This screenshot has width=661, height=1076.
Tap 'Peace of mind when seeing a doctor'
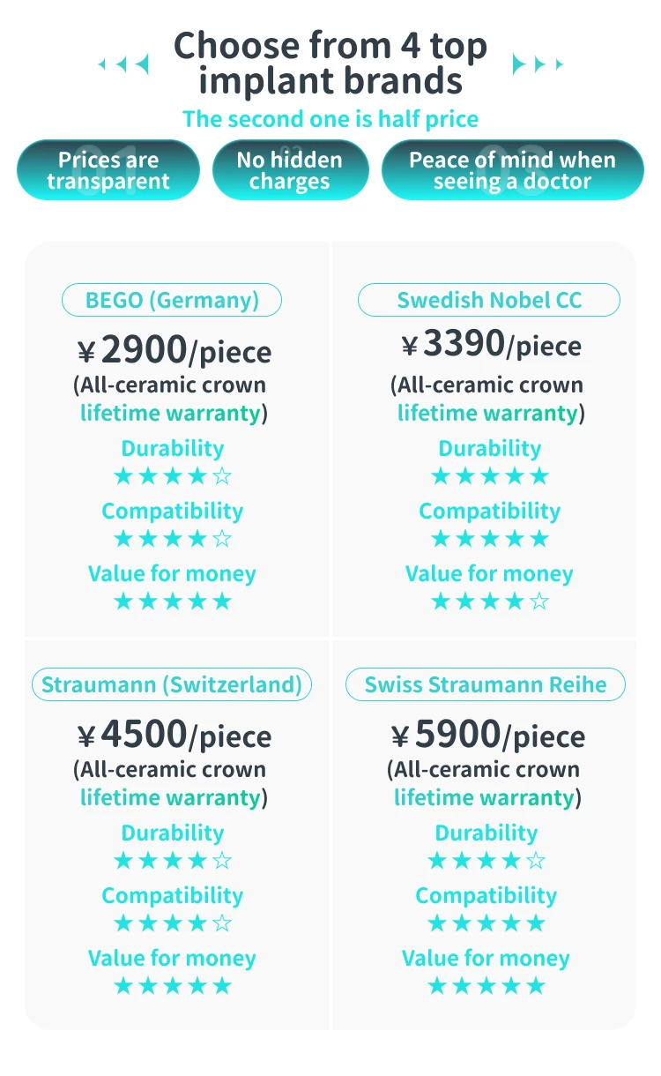(512, 170)
